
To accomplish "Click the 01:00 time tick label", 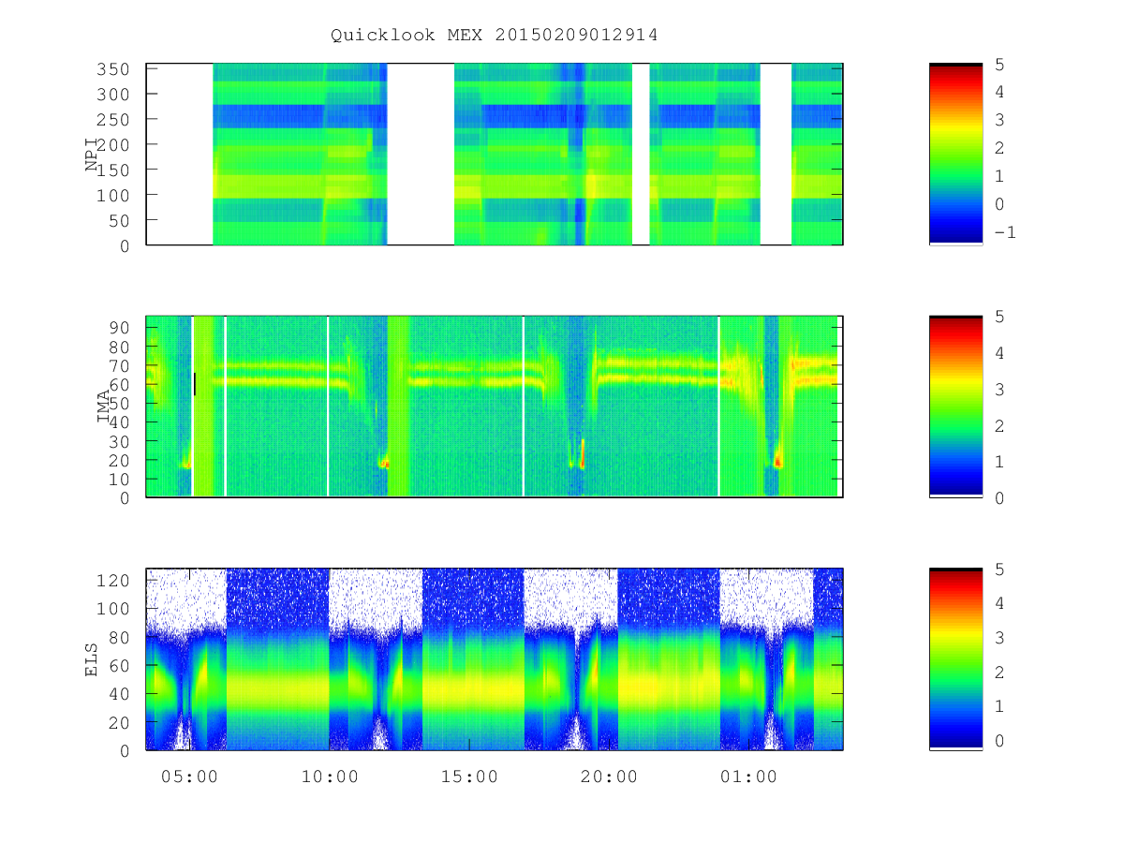I will [x=748, y=776].
